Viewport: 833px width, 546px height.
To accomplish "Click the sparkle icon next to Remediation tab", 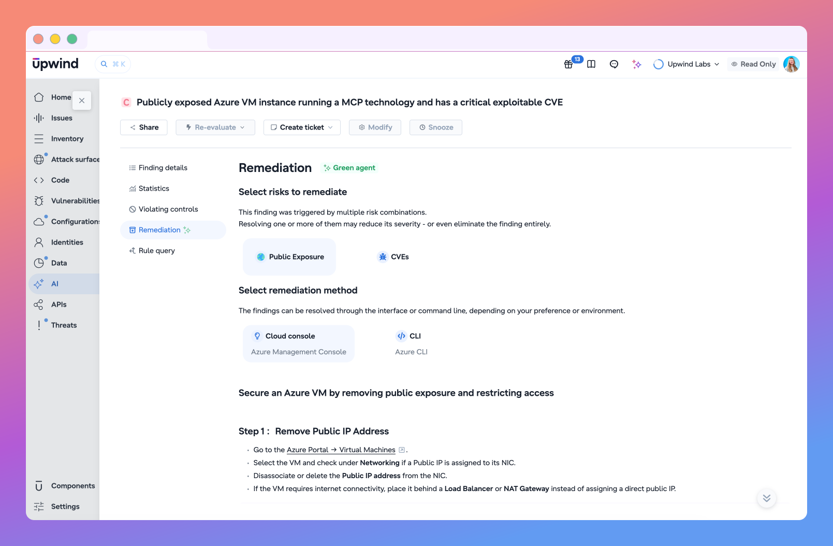I will pos(187,230).
